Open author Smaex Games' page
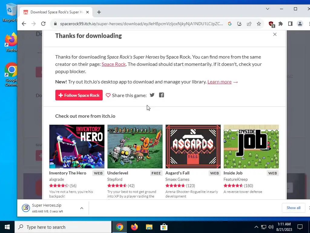The image size is (310, 233). (x=177, y=179)
